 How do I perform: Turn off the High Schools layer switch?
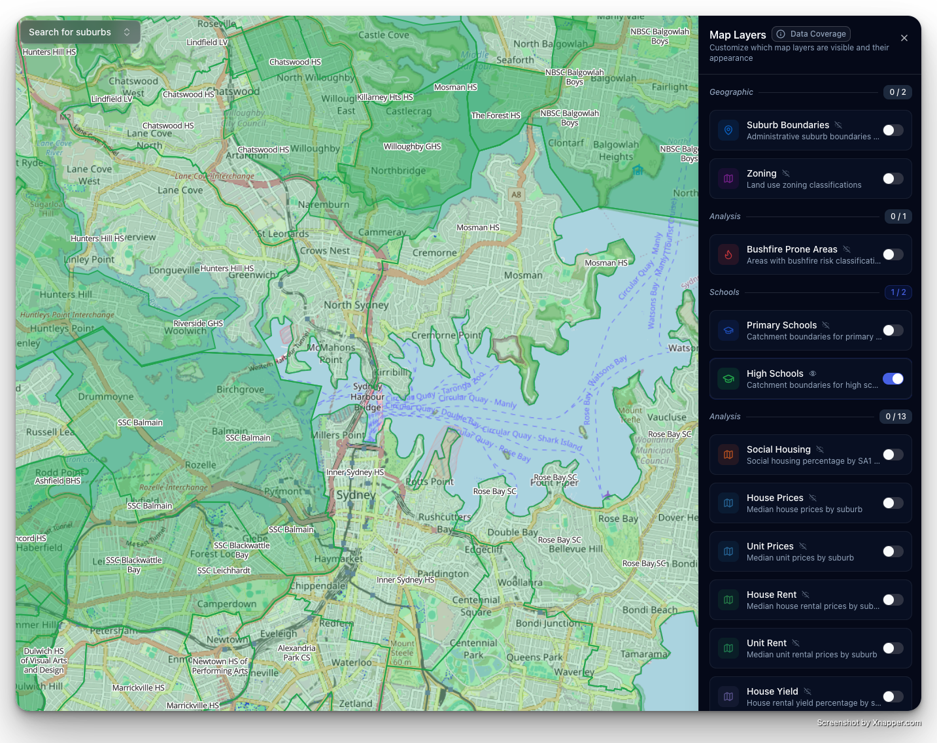tap(893, 379)
